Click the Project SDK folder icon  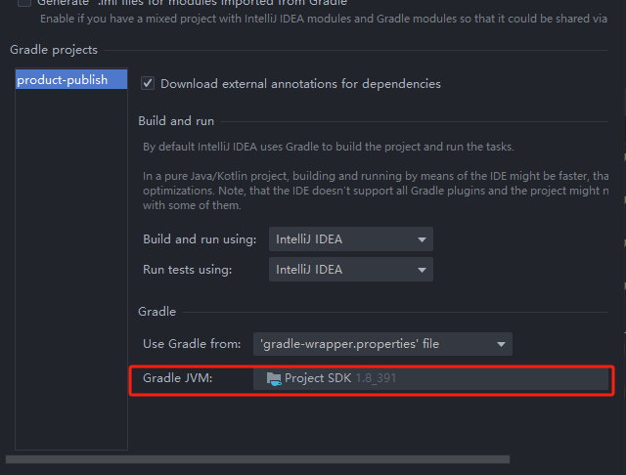tap(274, 378)
